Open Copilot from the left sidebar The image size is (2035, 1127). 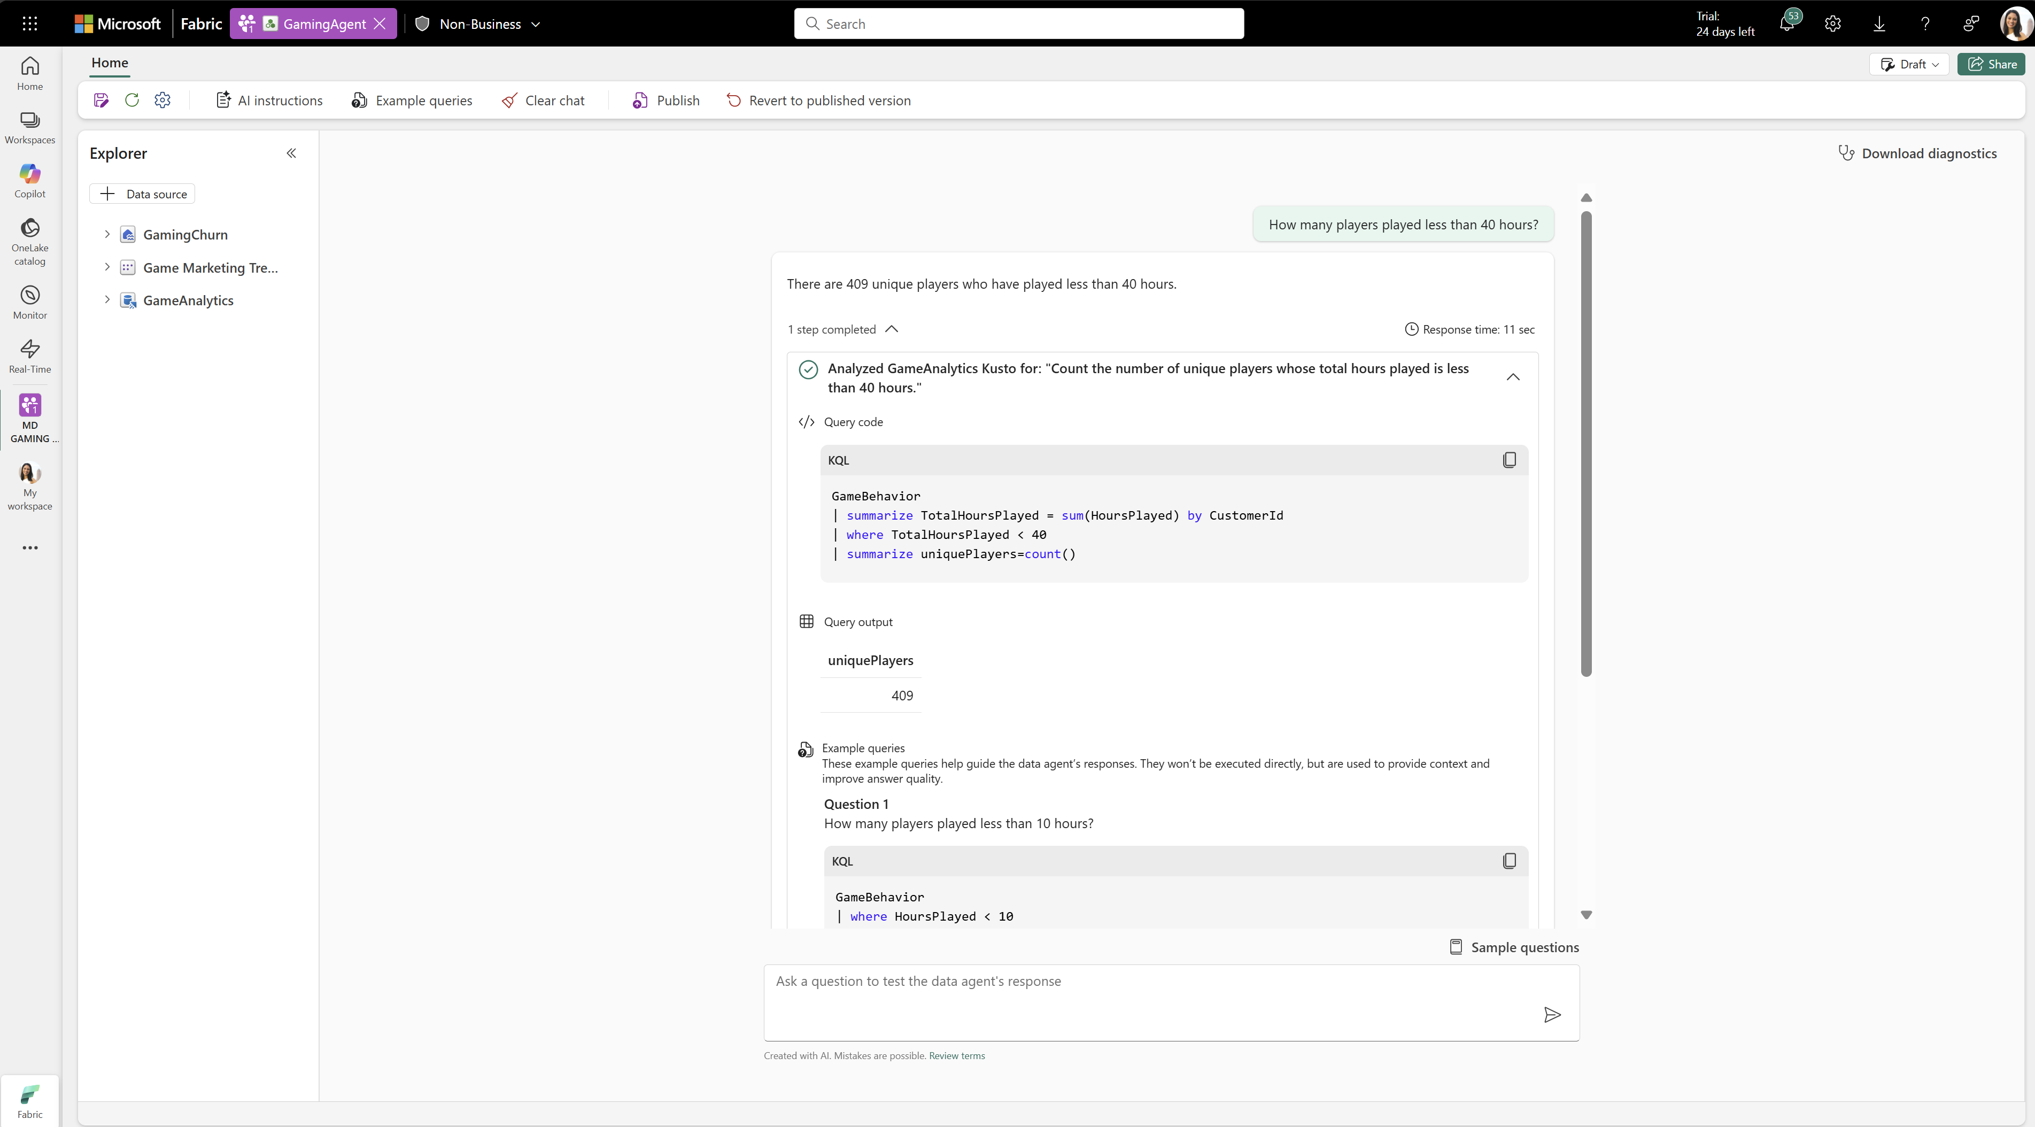(x=29, y=180)
